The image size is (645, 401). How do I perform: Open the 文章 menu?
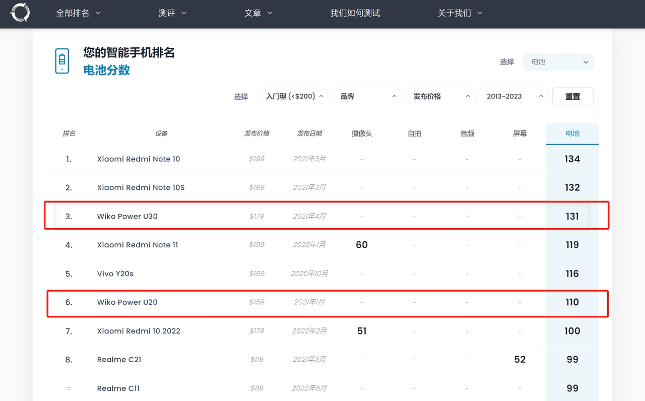pyautogui.click(x=259, y=13)
